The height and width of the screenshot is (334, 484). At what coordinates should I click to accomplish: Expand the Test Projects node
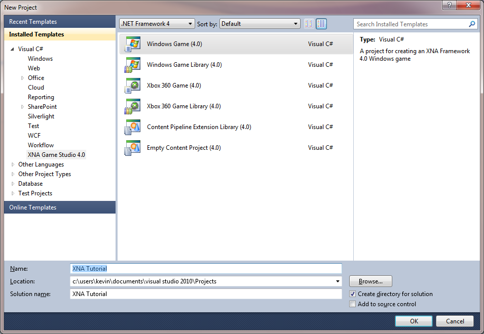pos(13,193)
